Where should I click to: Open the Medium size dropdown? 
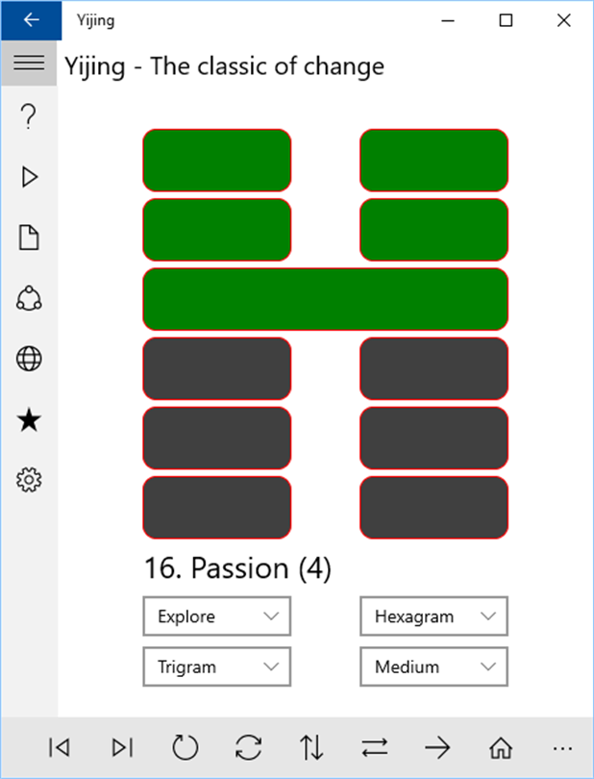(x=433, y=666)
